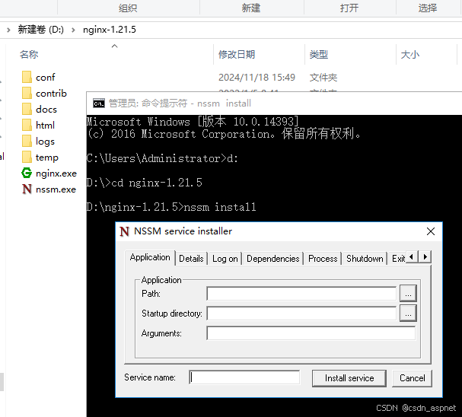
Task: Sort files by the 大小 column header
Action: [x=409, y=55]
